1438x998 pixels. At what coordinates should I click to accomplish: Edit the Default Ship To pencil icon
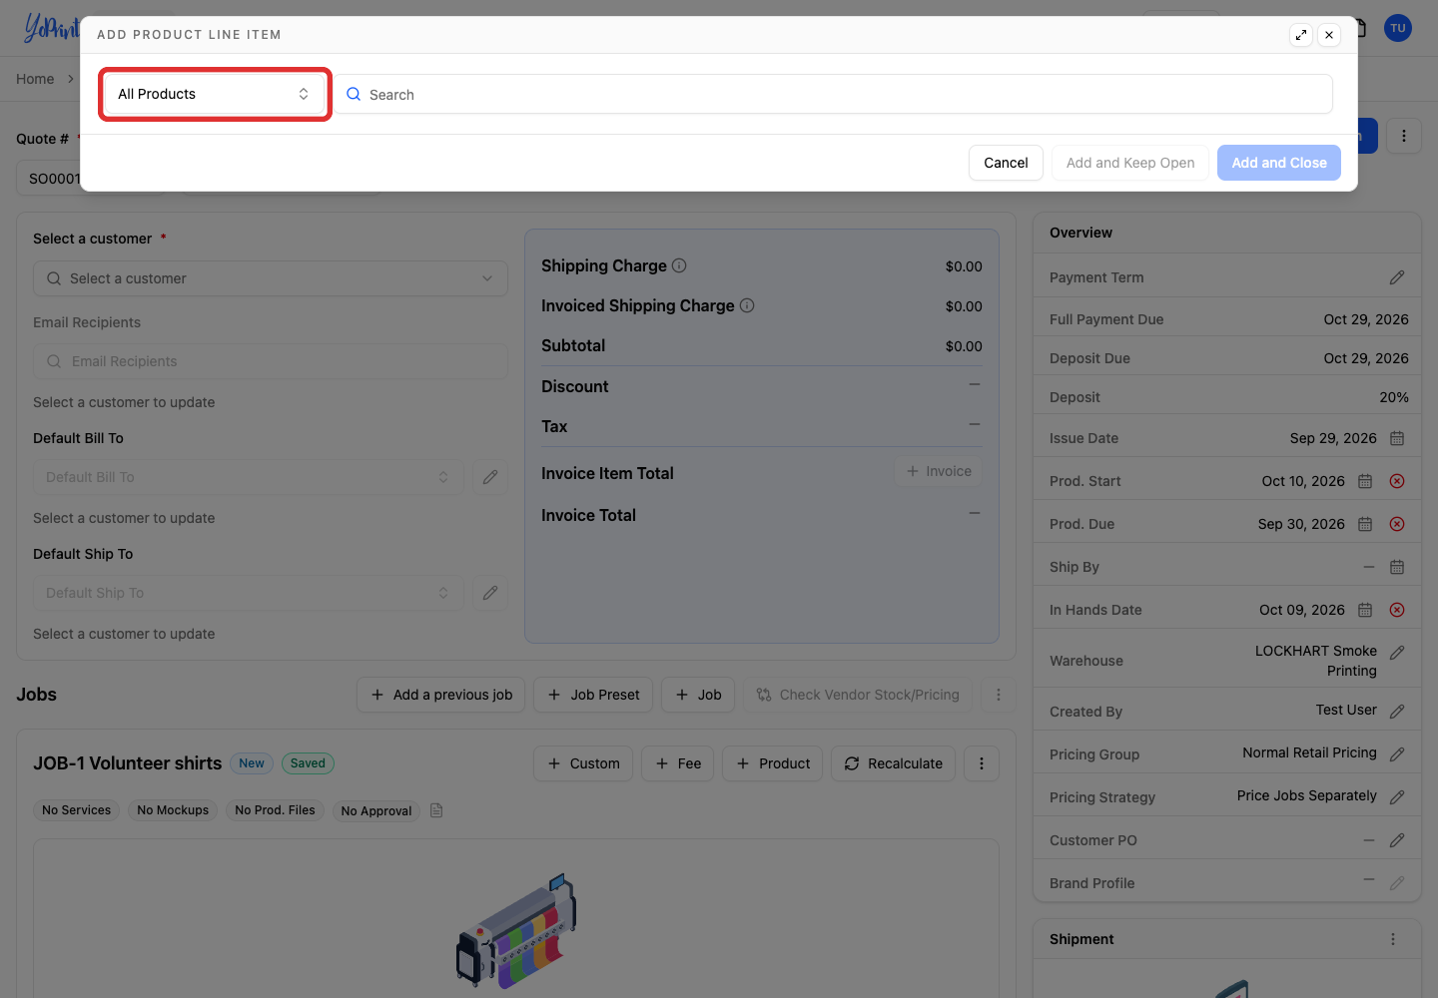pyautogui.click(x=490, y=593)
